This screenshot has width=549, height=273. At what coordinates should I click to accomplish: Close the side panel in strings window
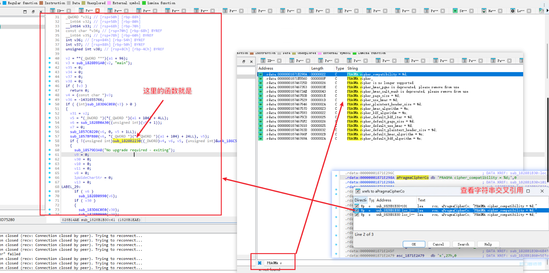click(x=251, y=62)
